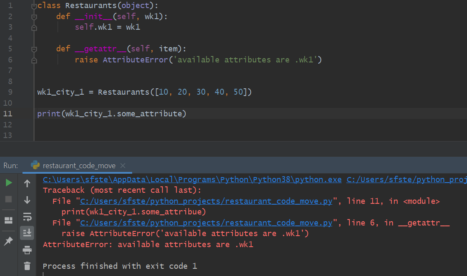467x276 pixels.
Task: Click the green Rerun button
Action: 8,183
